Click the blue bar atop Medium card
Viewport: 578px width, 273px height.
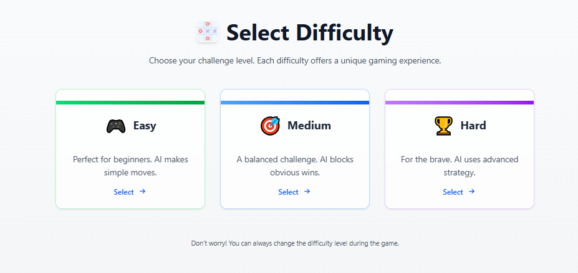295,103
